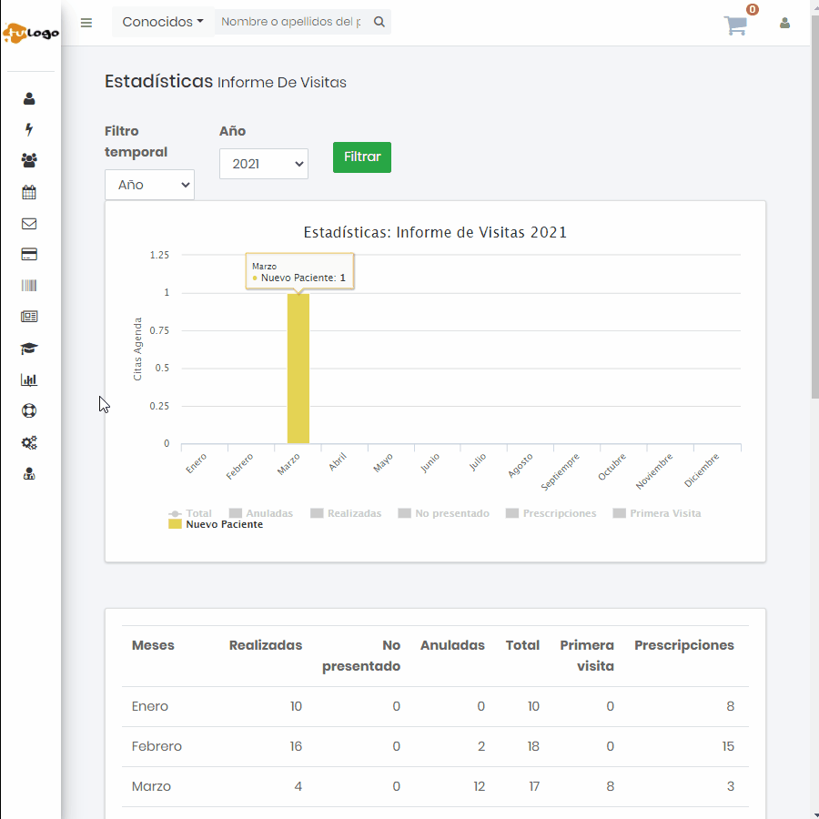Open the envelope messages icon

point(29,224)
